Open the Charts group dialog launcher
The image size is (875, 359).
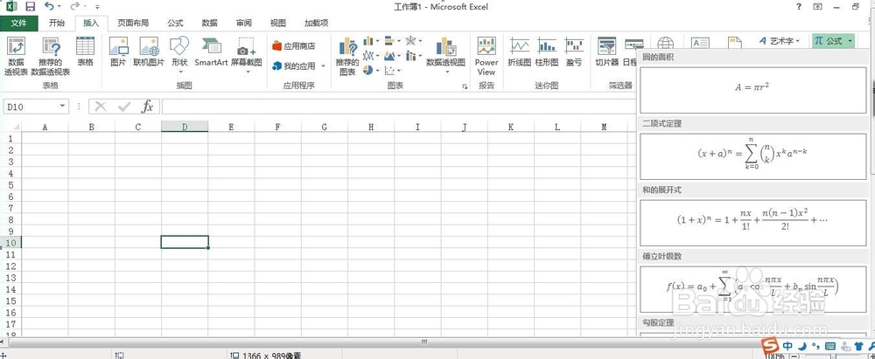tap(465, 87)
